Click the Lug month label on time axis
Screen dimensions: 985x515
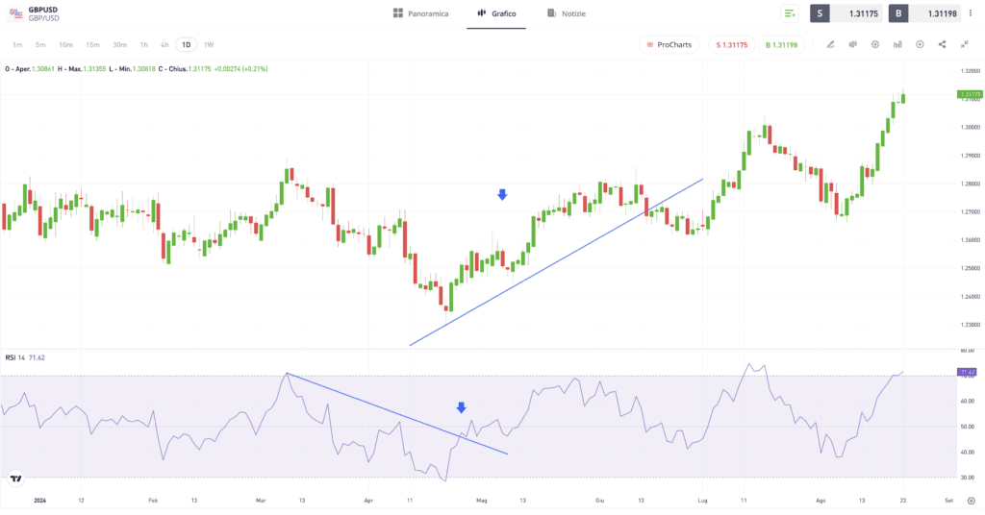coord(702,501)
